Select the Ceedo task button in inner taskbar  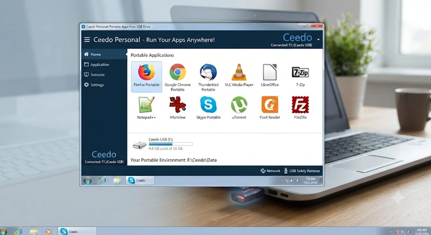(140, 180)
